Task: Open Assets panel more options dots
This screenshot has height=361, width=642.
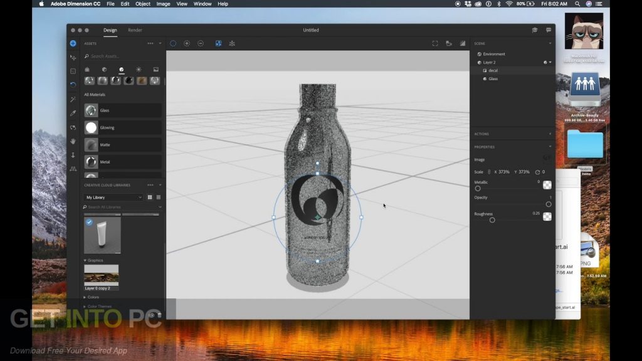Action: click(x=150, y=43)
